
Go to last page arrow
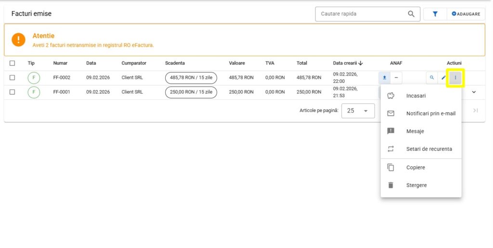coord(475,111)
